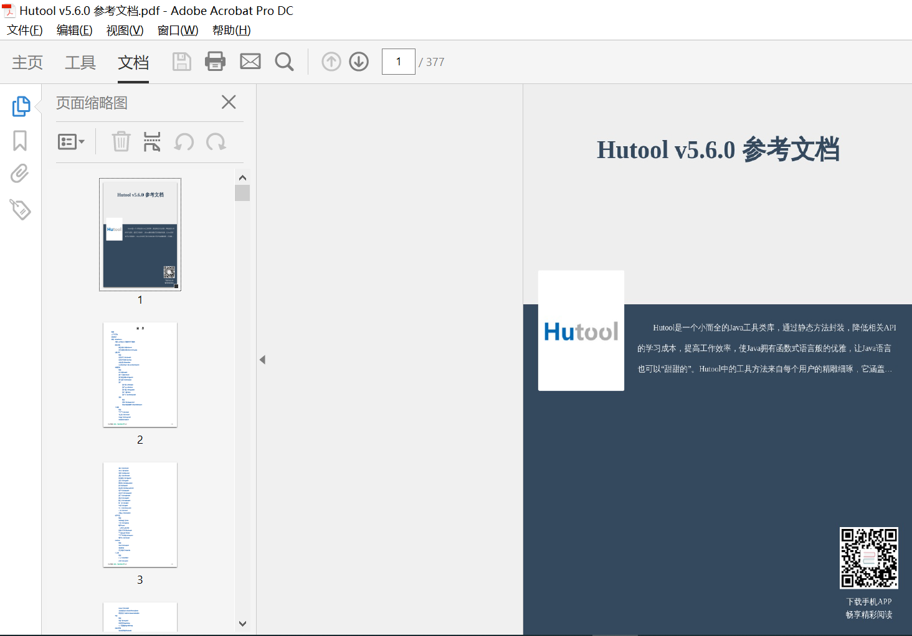
Task: Click the Print document icon
Action: point(215,62)
